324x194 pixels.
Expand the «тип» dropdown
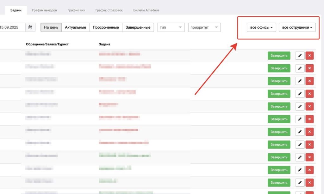pos(171,27)
